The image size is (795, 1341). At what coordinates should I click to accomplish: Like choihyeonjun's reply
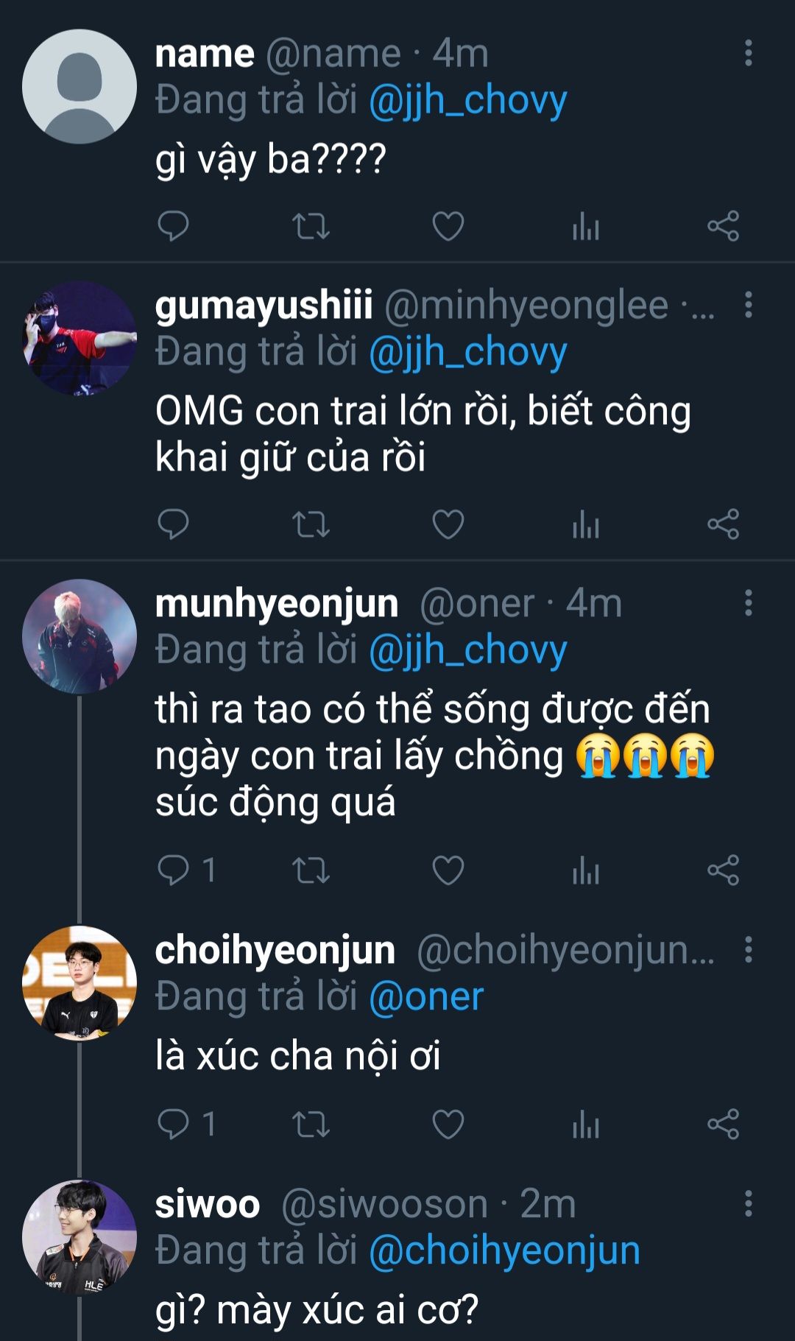(448, 1124)
